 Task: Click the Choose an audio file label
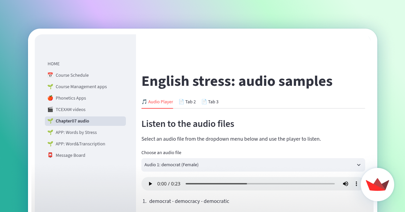pos(161,152)
